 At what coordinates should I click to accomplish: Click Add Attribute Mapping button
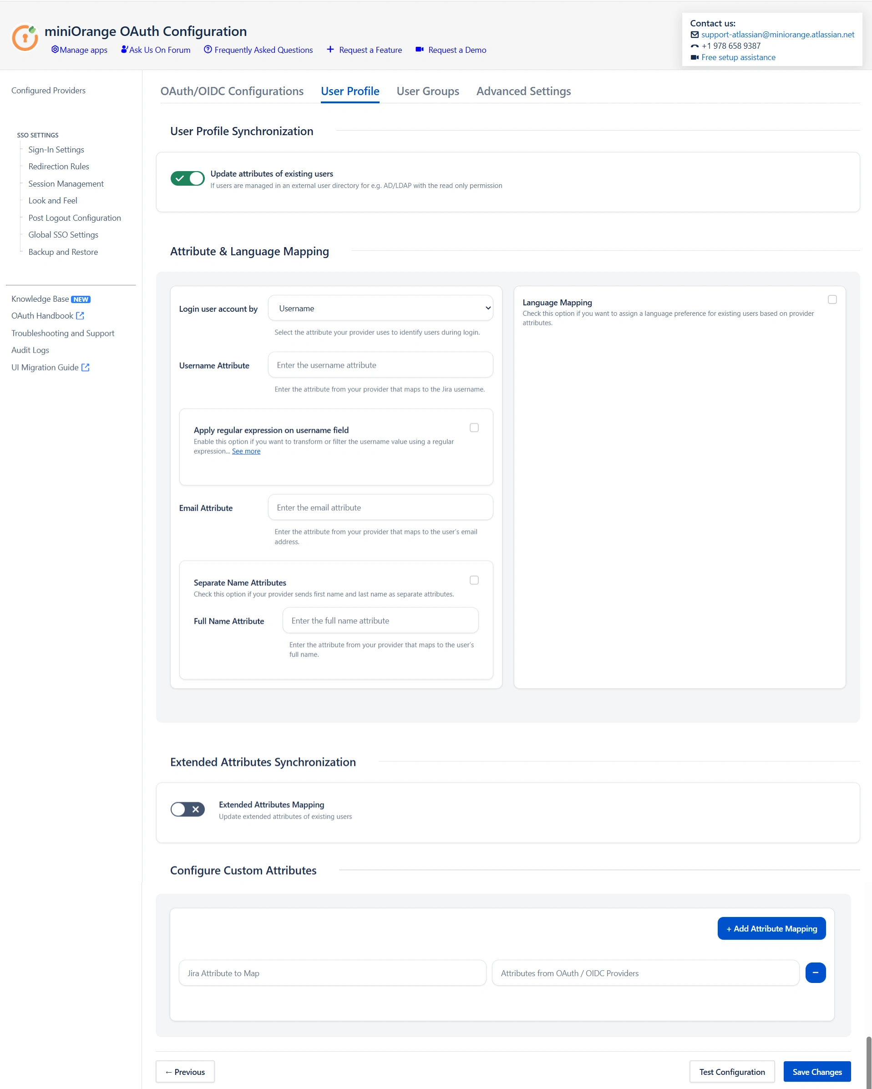tap(771, 928)
